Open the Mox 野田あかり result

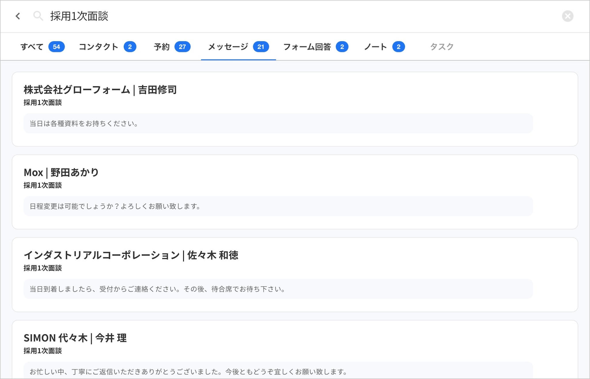click(x=61, y=172)
